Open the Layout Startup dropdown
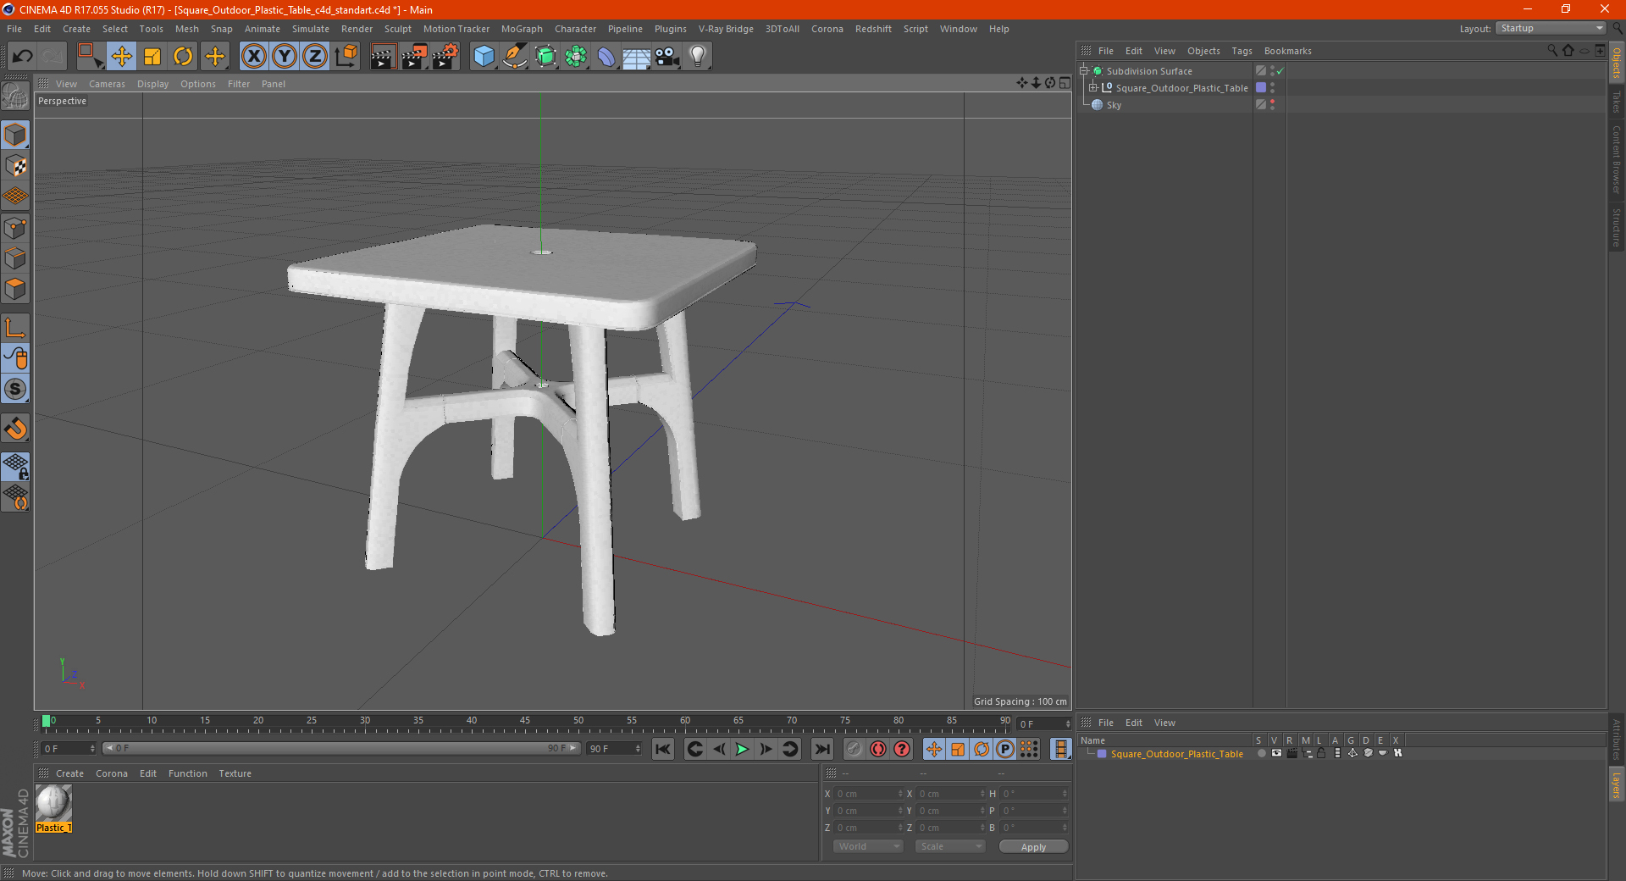Viewport: 1626px width, 881px height. pyautogui.click(x=1551, y=28)
